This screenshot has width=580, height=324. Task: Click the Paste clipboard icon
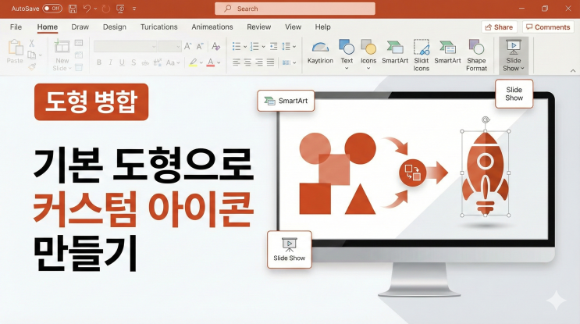pos(15,48)
